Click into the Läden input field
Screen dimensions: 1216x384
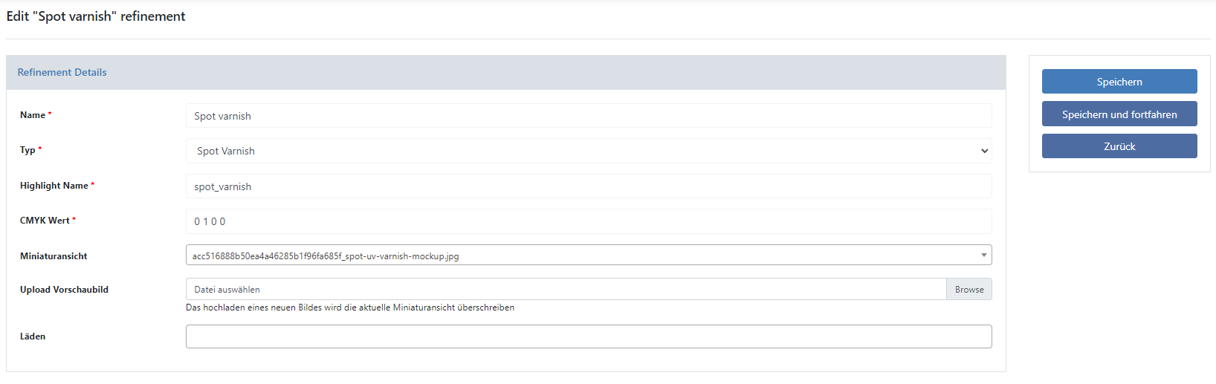pos(589,336)
